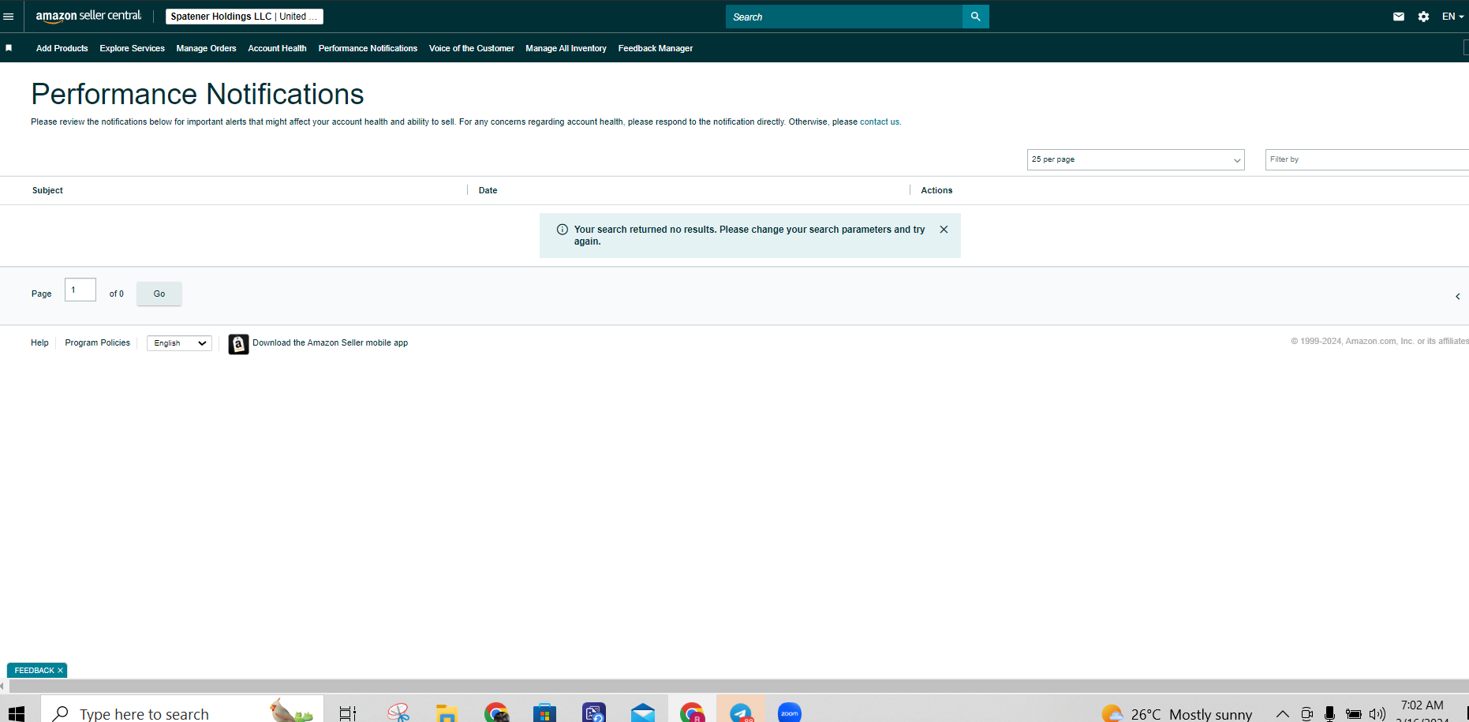Open Zoom from the taskbar
This screenshot has height=722, width=1469.
tap(790, 713)
